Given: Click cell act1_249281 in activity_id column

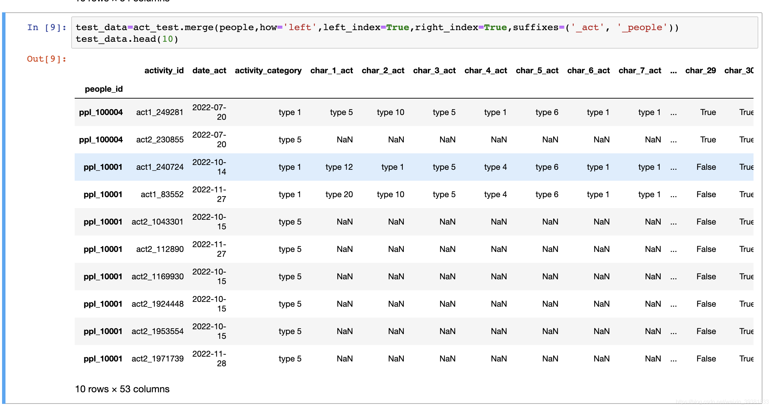Looking at the screenshot, I should pyautogui.click(x=160, y=112).
